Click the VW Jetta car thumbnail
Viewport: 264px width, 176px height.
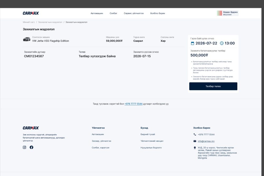(27, 39)
